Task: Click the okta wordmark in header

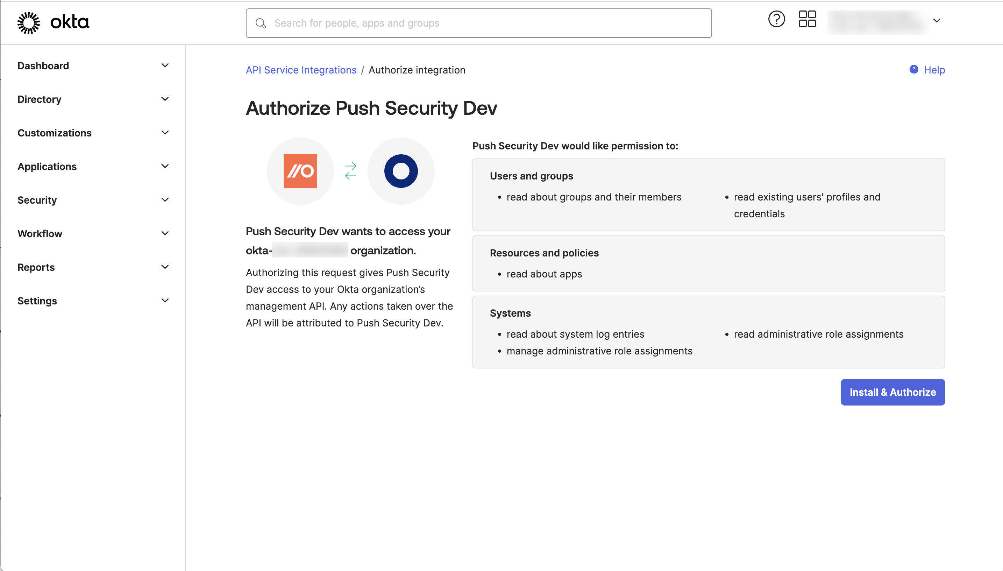Action: pyautogui.click(x=70, y=22)
